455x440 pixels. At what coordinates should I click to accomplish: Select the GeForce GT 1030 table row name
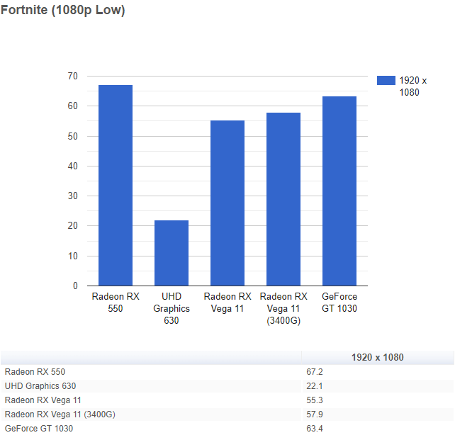coord(39,429)
